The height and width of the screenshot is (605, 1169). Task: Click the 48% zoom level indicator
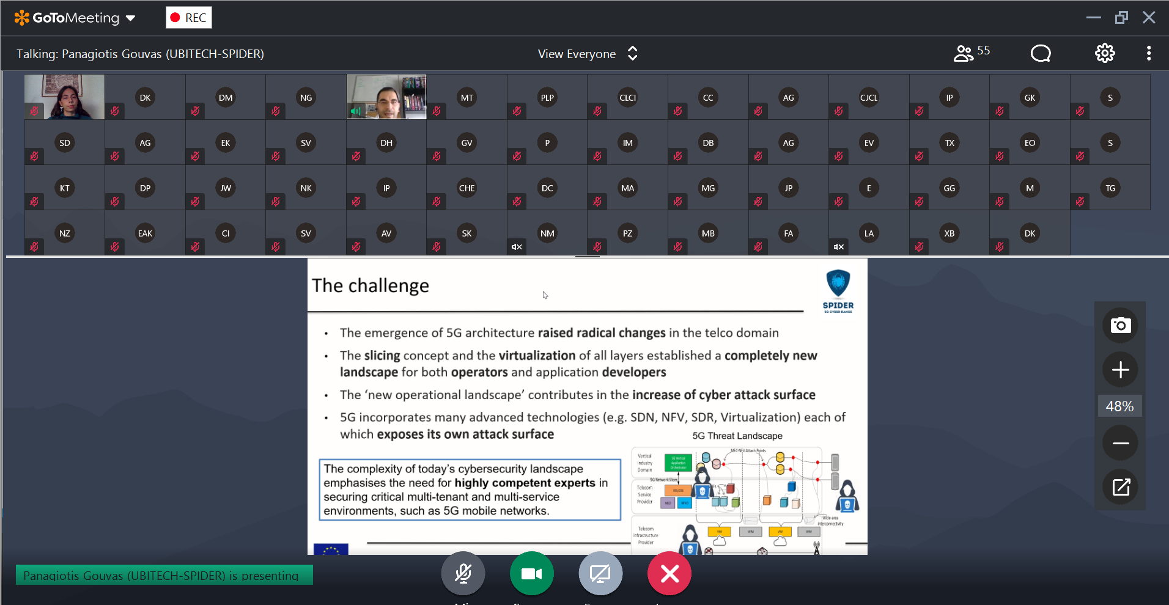[1119, 406]
